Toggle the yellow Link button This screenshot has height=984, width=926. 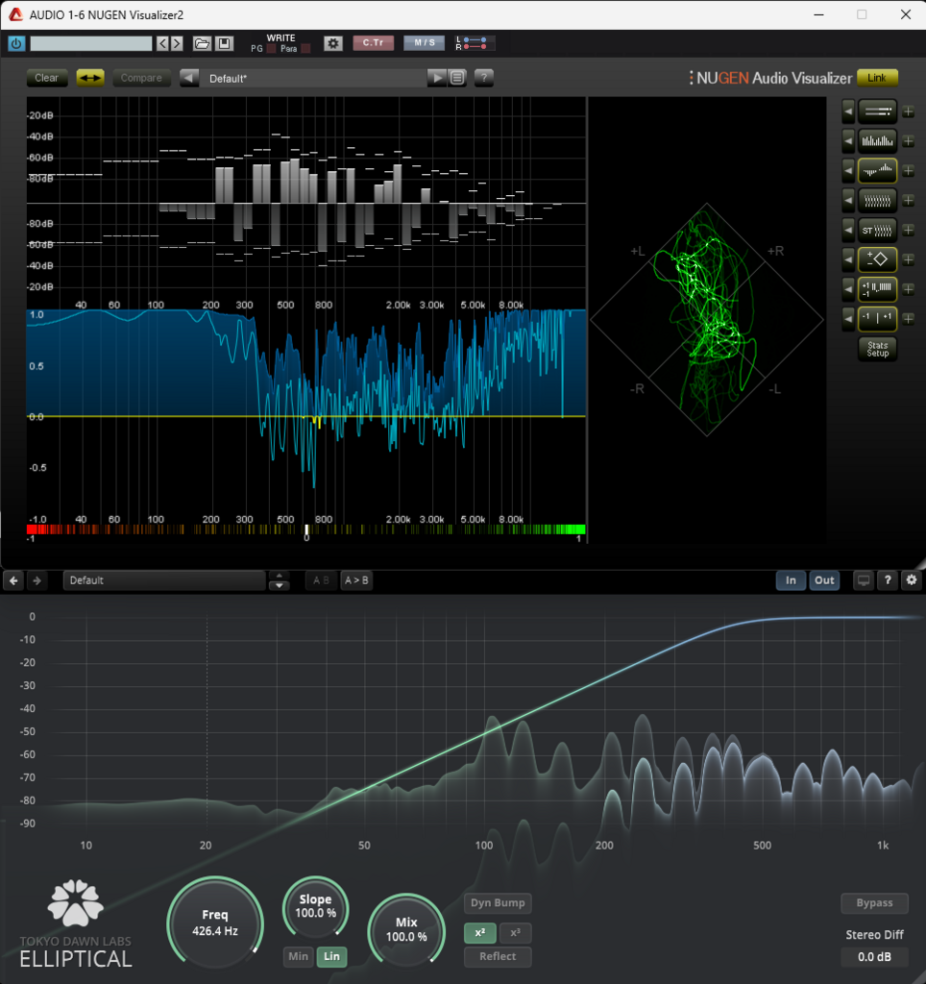877,78
